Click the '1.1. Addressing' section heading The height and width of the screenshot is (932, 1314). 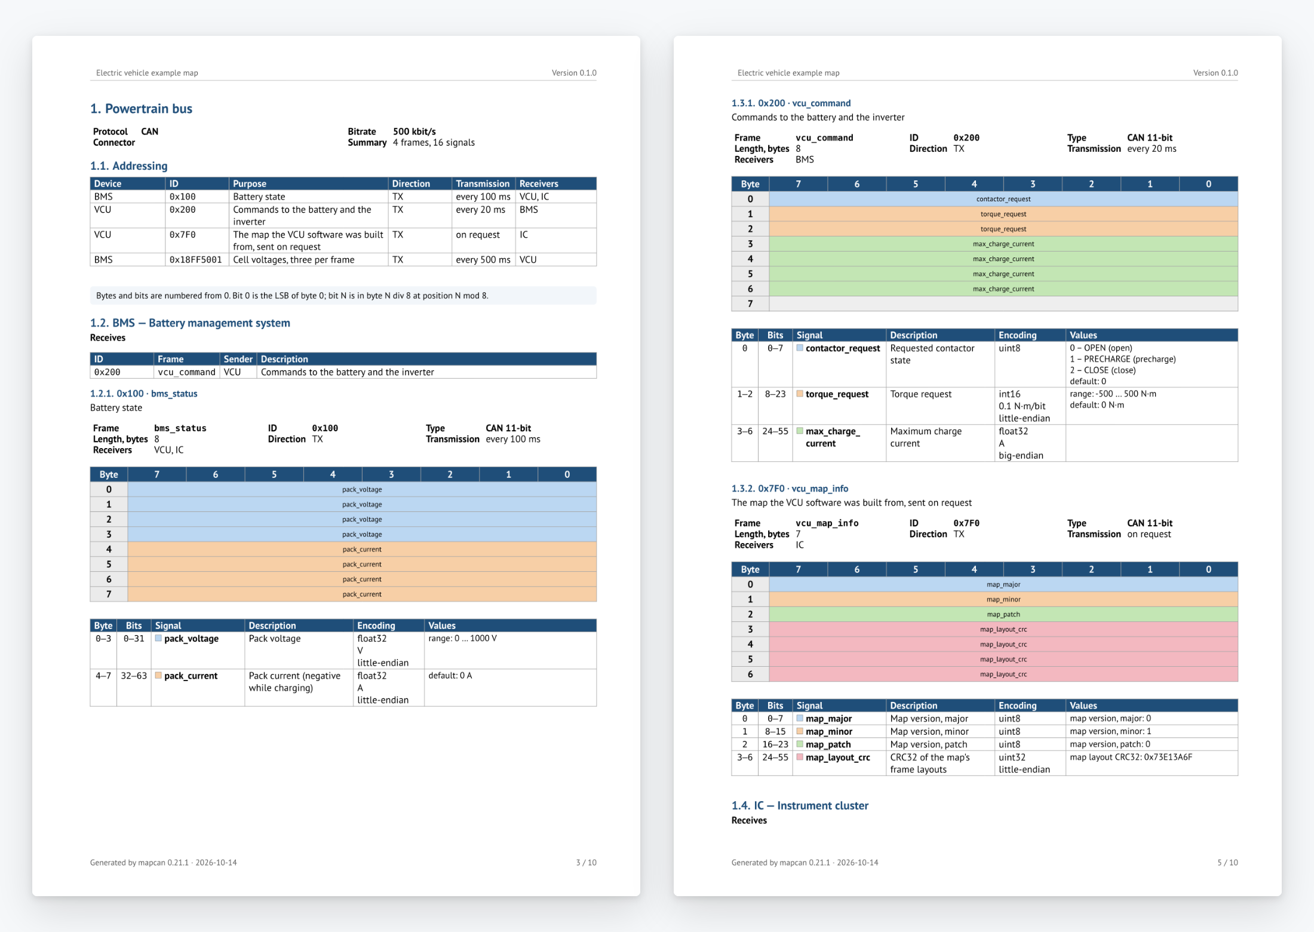point(128,166)
